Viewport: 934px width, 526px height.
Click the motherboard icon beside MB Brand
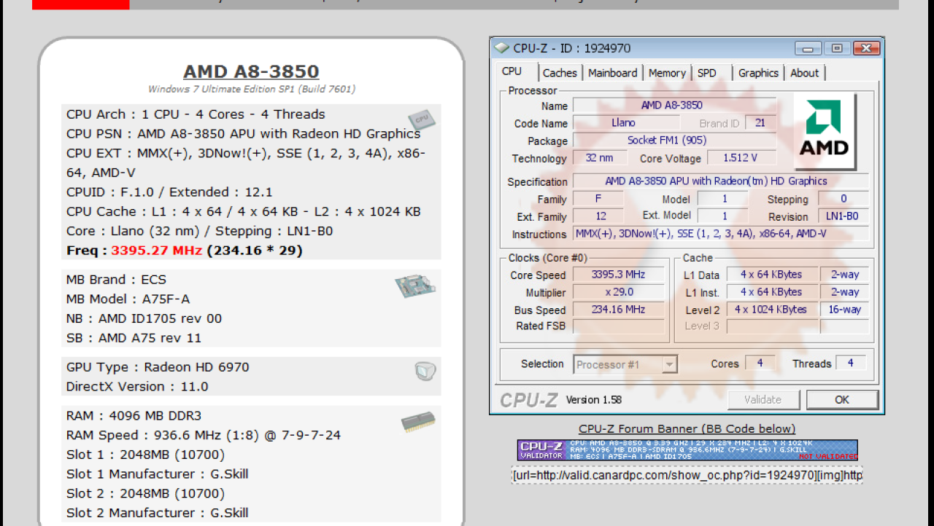[415, 287]
